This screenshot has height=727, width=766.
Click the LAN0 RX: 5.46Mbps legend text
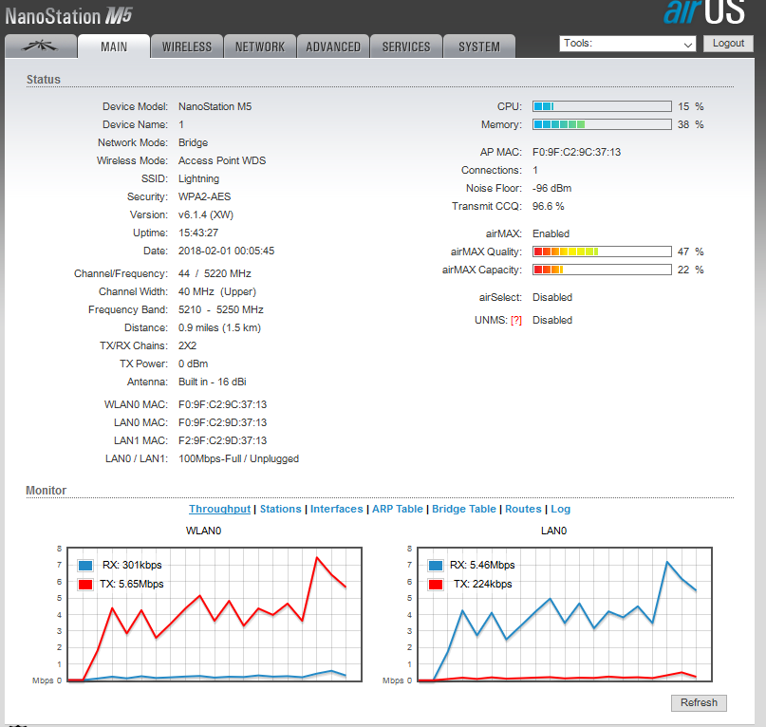point(482,566)
